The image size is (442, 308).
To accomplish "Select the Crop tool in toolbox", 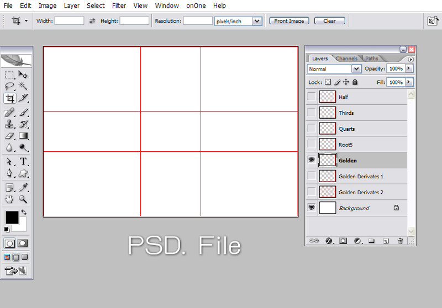I will click(9, 98).
